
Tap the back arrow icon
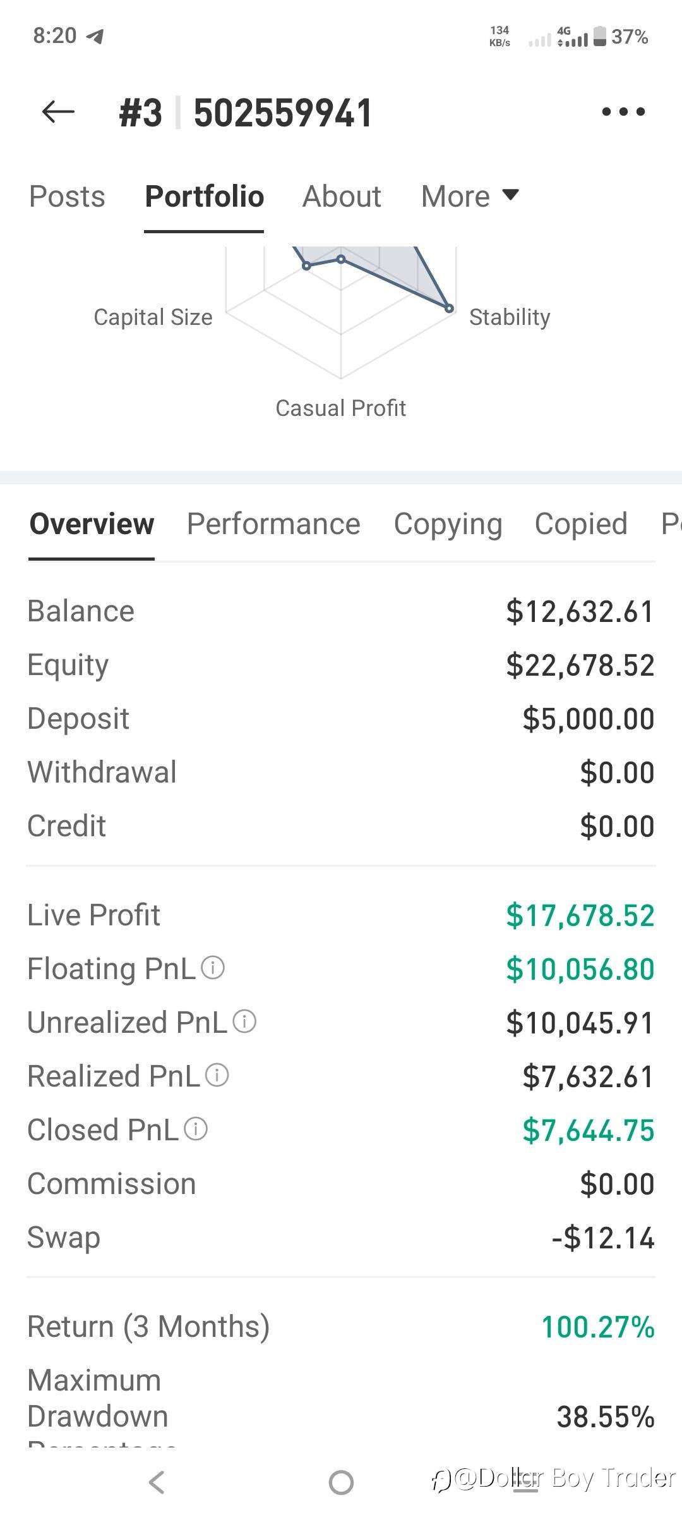(58, 112)
